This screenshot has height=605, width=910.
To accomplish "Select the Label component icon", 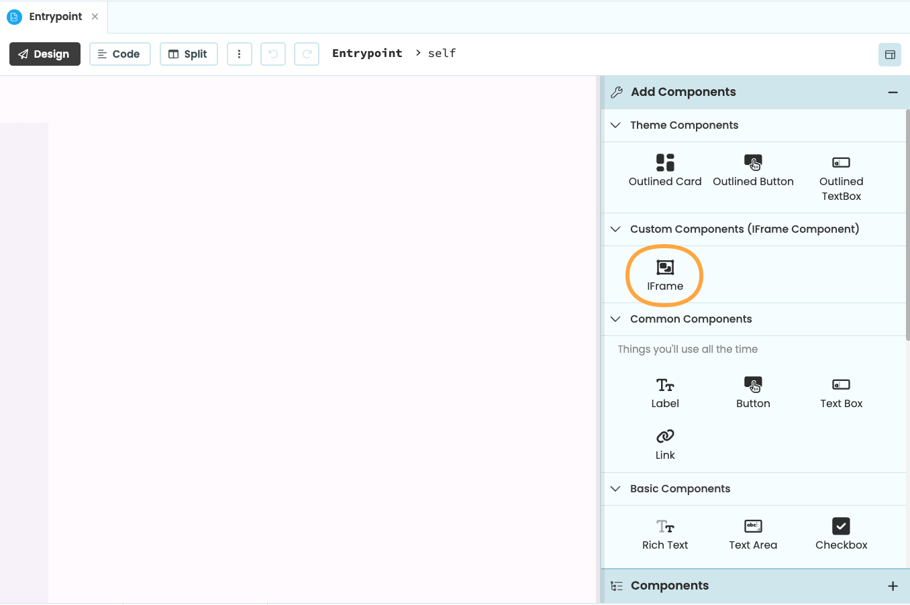I will pos(664,384).
